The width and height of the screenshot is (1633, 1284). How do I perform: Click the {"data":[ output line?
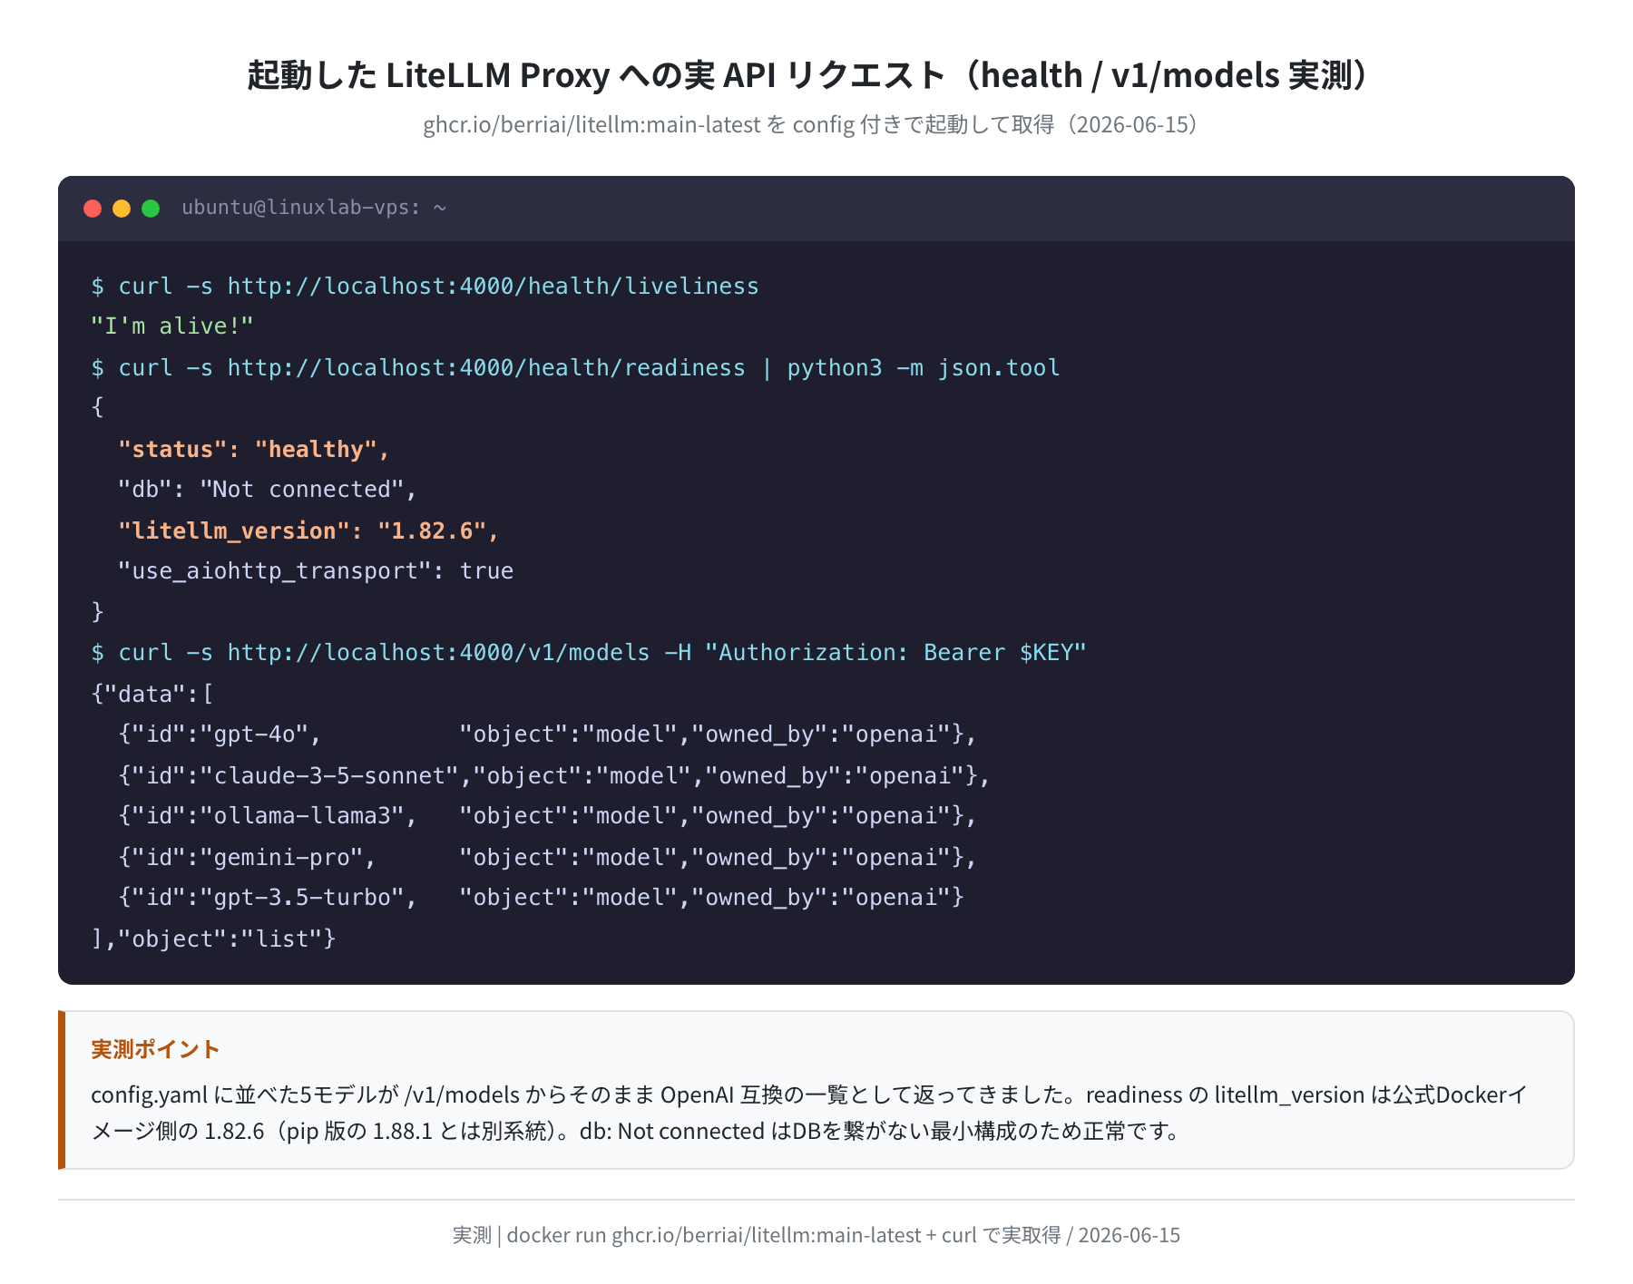[x=152, y=695]
